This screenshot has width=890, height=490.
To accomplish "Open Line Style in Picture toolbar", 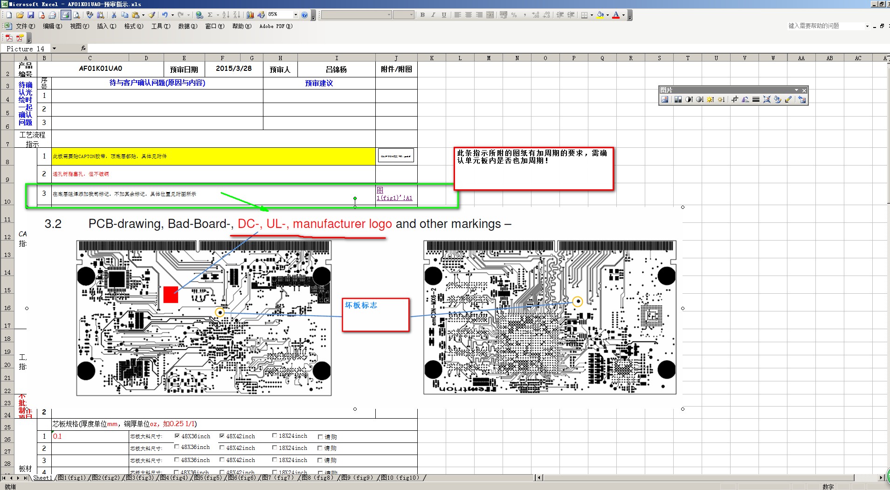I will coord(756,99).
